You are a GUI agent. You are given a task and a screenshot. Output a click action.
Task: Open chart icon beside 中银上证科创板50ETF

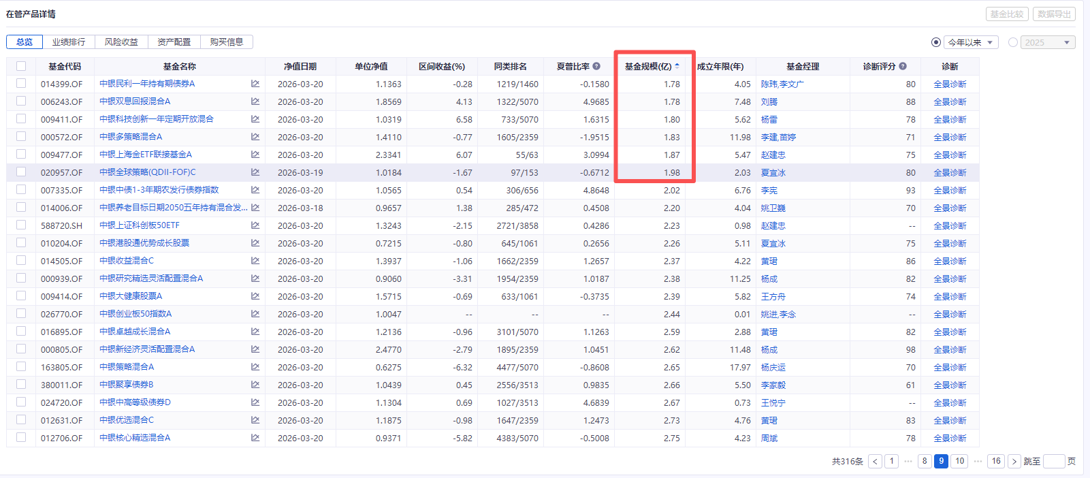(255, 225)
